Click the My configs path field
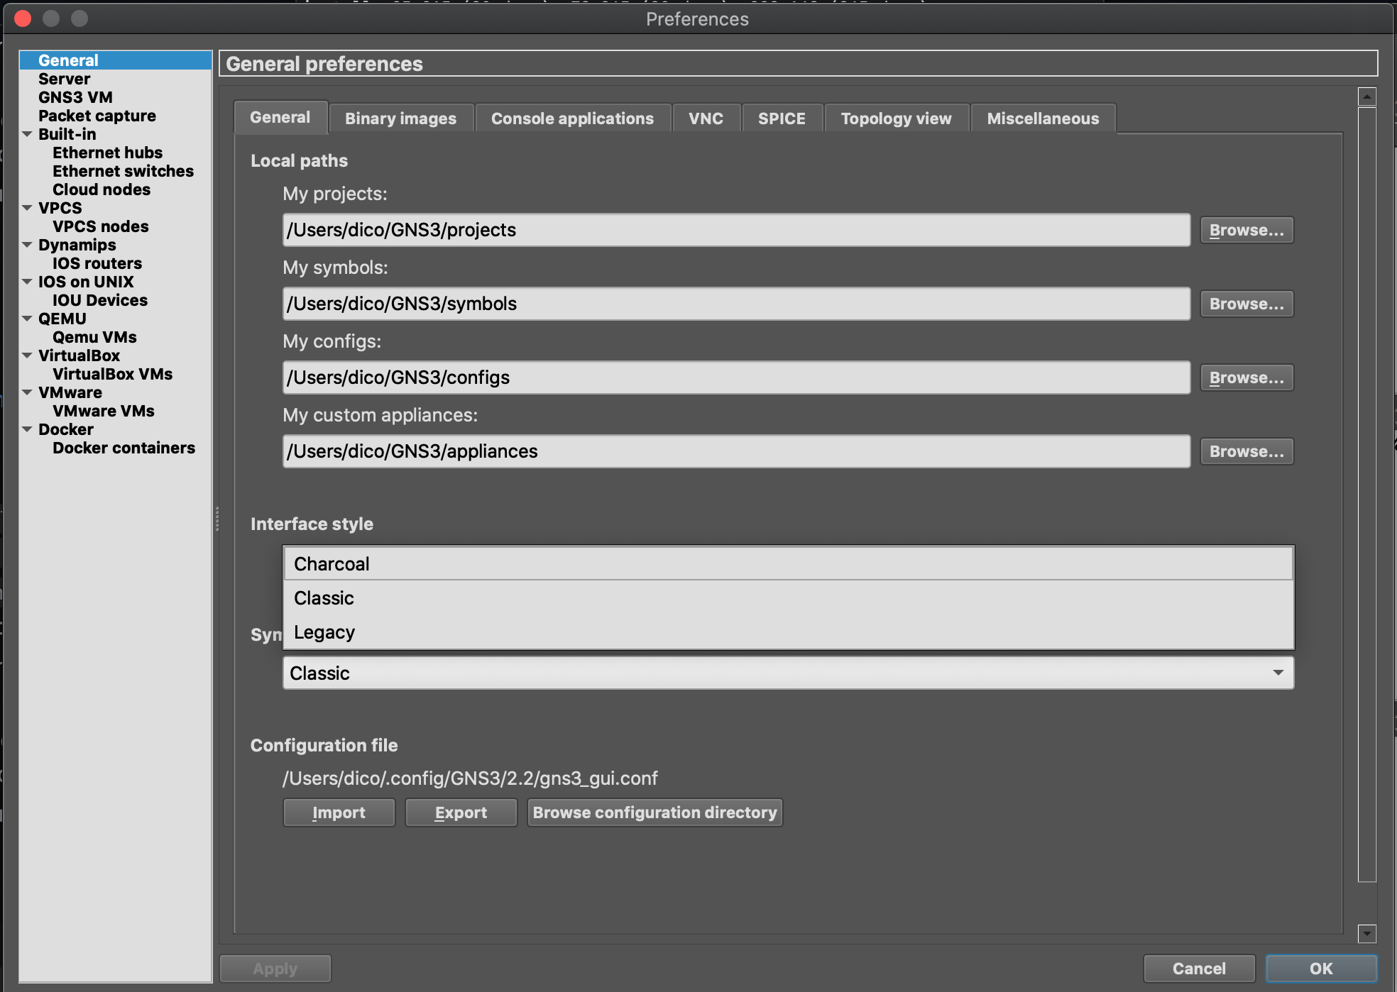 point(736,377)
